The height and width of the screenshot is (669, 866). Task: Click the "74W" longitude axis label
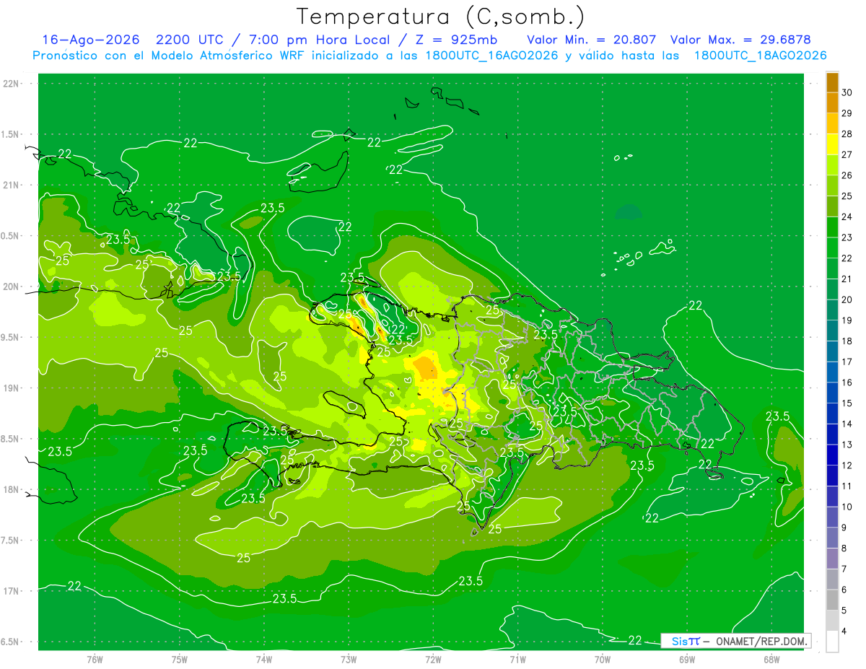[x=264, y=660]
